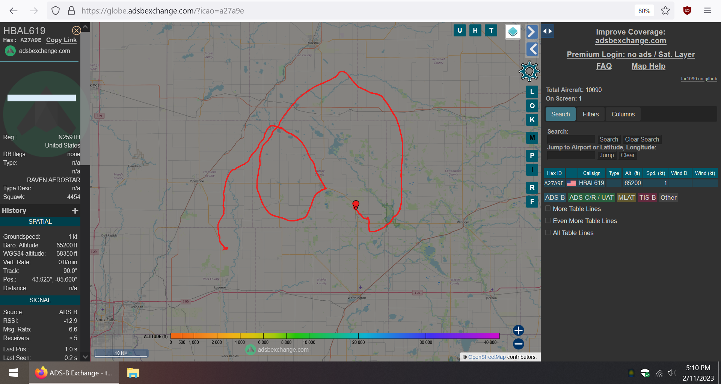Enable All Table Lines checkbox
Image resolution: width=721 pixels, height=384 pixels.
pyautogui.click(x=548, y=232)
